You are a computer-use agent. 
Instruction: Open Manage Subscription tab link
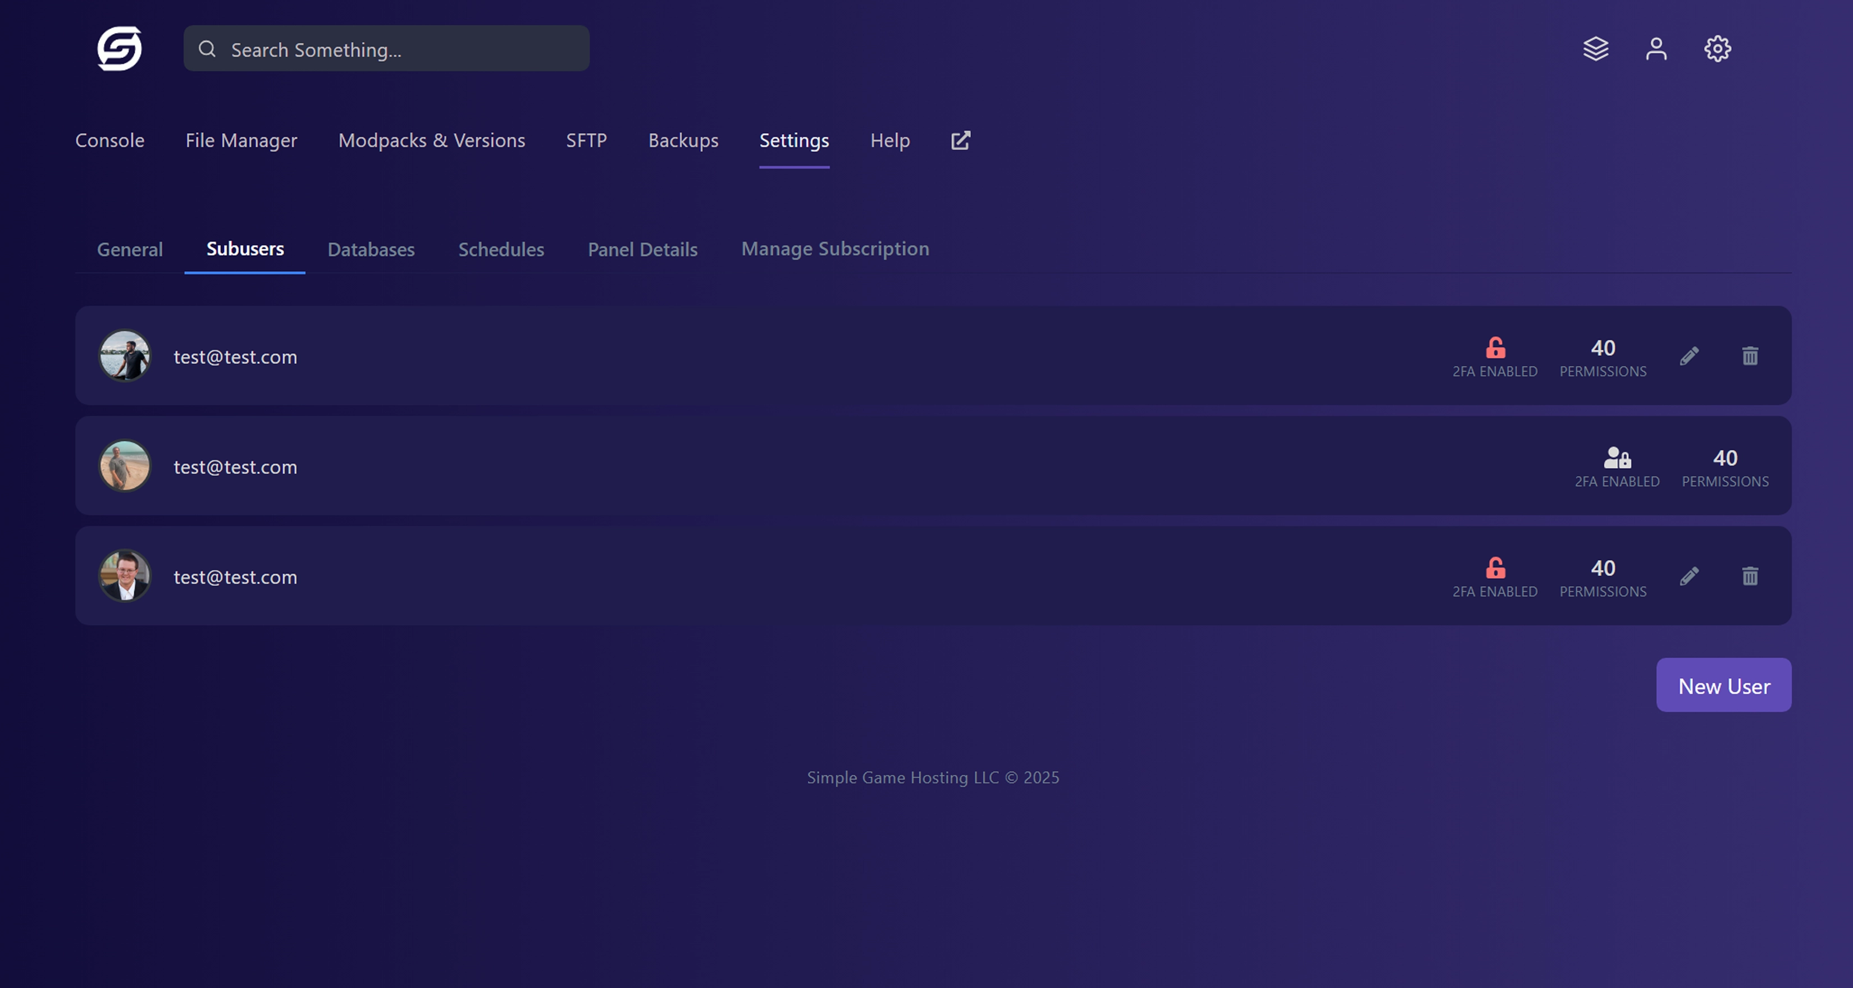(x=834, y=249)
